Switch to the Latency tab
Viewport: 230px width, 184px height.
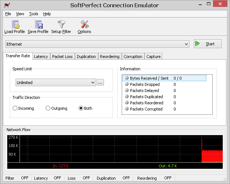(x=41, y=57)
